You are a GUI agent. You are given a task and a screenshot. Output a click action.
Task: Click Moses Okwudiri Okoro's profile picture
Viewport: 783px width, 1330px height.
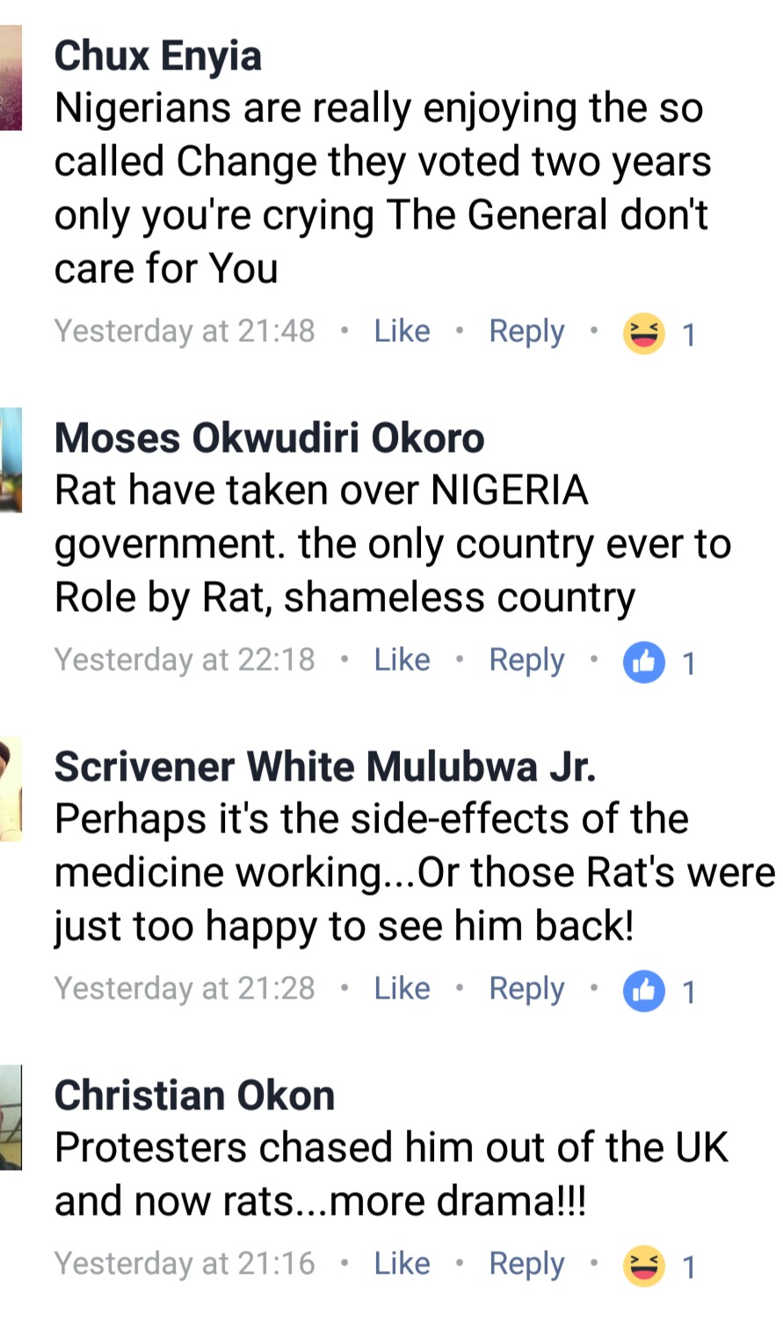(x=10, y=459)
